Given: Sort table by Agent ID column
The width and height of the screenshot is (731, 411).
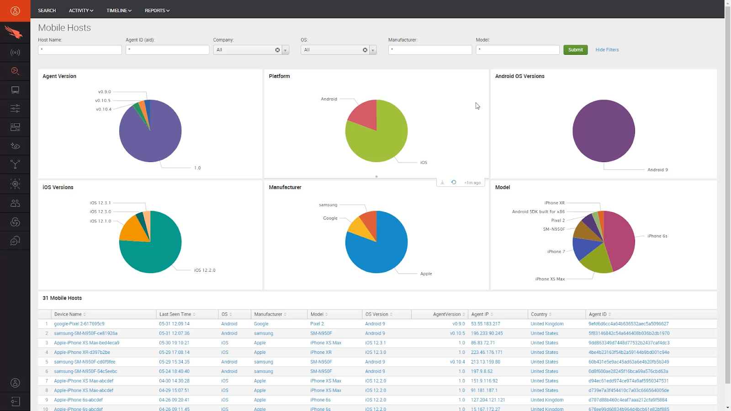Looking at the screenshot, I should pyautogui.click(x=600, y=314).
